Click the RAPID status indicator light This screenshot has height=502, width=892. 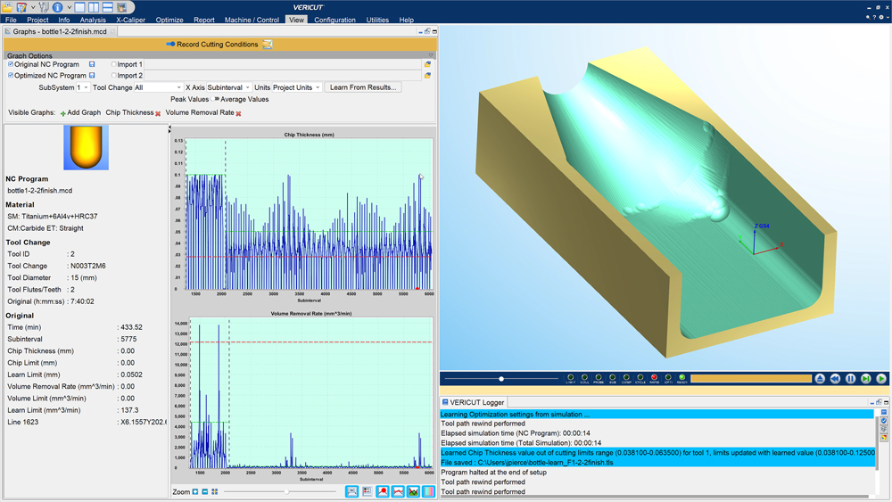pos(654,378)
